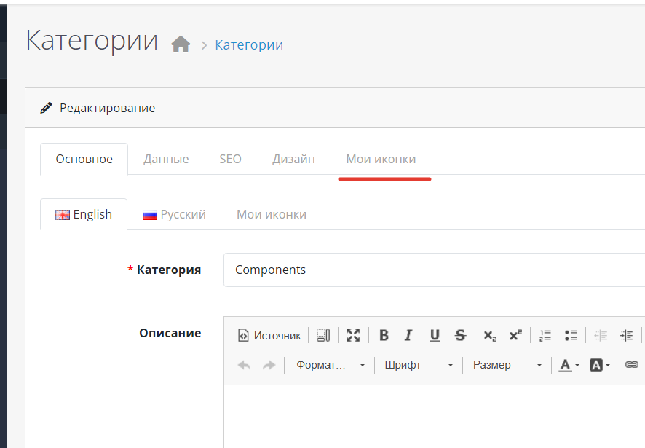
Task: Toggle strikethrough formatting
Action: (460, 335)
